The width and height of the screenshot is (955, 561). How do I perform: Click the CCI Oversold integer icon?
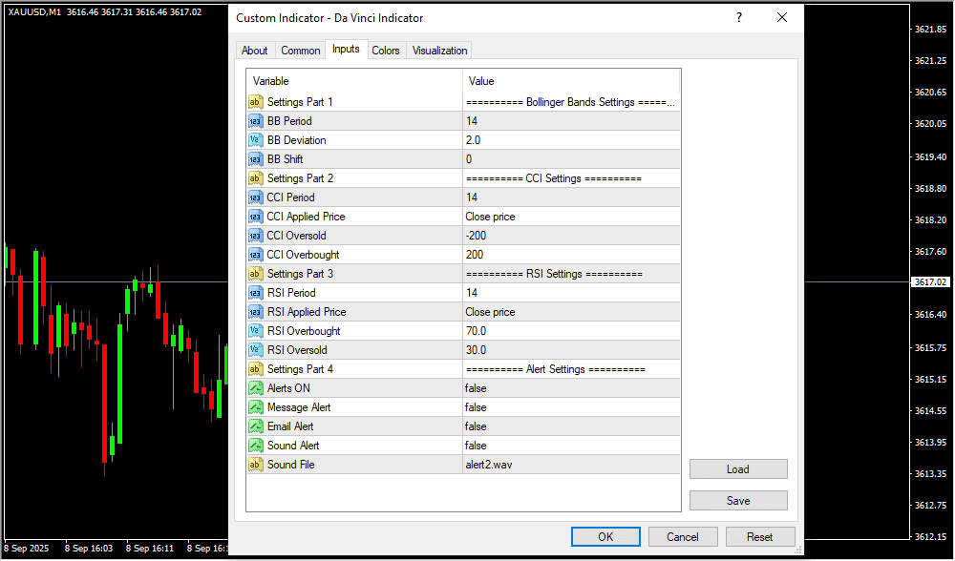coord(255,236)
